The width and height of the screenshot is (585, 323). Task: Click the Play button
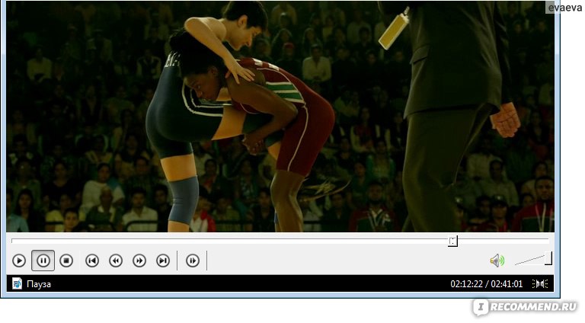pos(19,261)
